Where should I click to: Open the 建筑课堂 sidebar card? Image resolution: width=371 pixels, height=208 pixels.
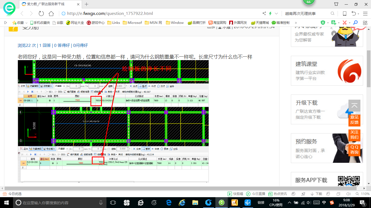click(327, 71)
